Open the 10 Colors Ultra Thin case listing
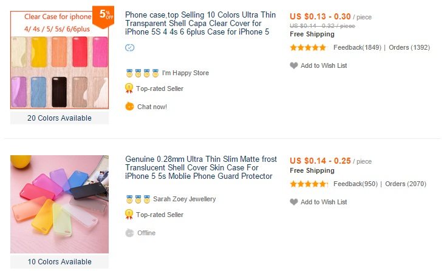The image size is (444, 271). (x=197, y=23)
